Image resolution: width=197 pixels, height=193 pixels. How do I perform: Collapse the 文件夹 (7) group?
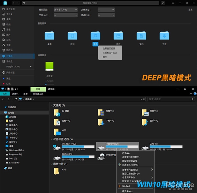coord(52,106)
